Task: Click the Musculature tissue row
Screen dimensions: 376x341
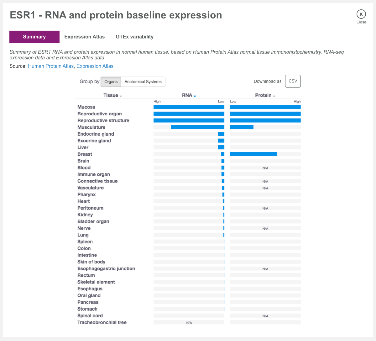Action: click(x=91, y=127)
